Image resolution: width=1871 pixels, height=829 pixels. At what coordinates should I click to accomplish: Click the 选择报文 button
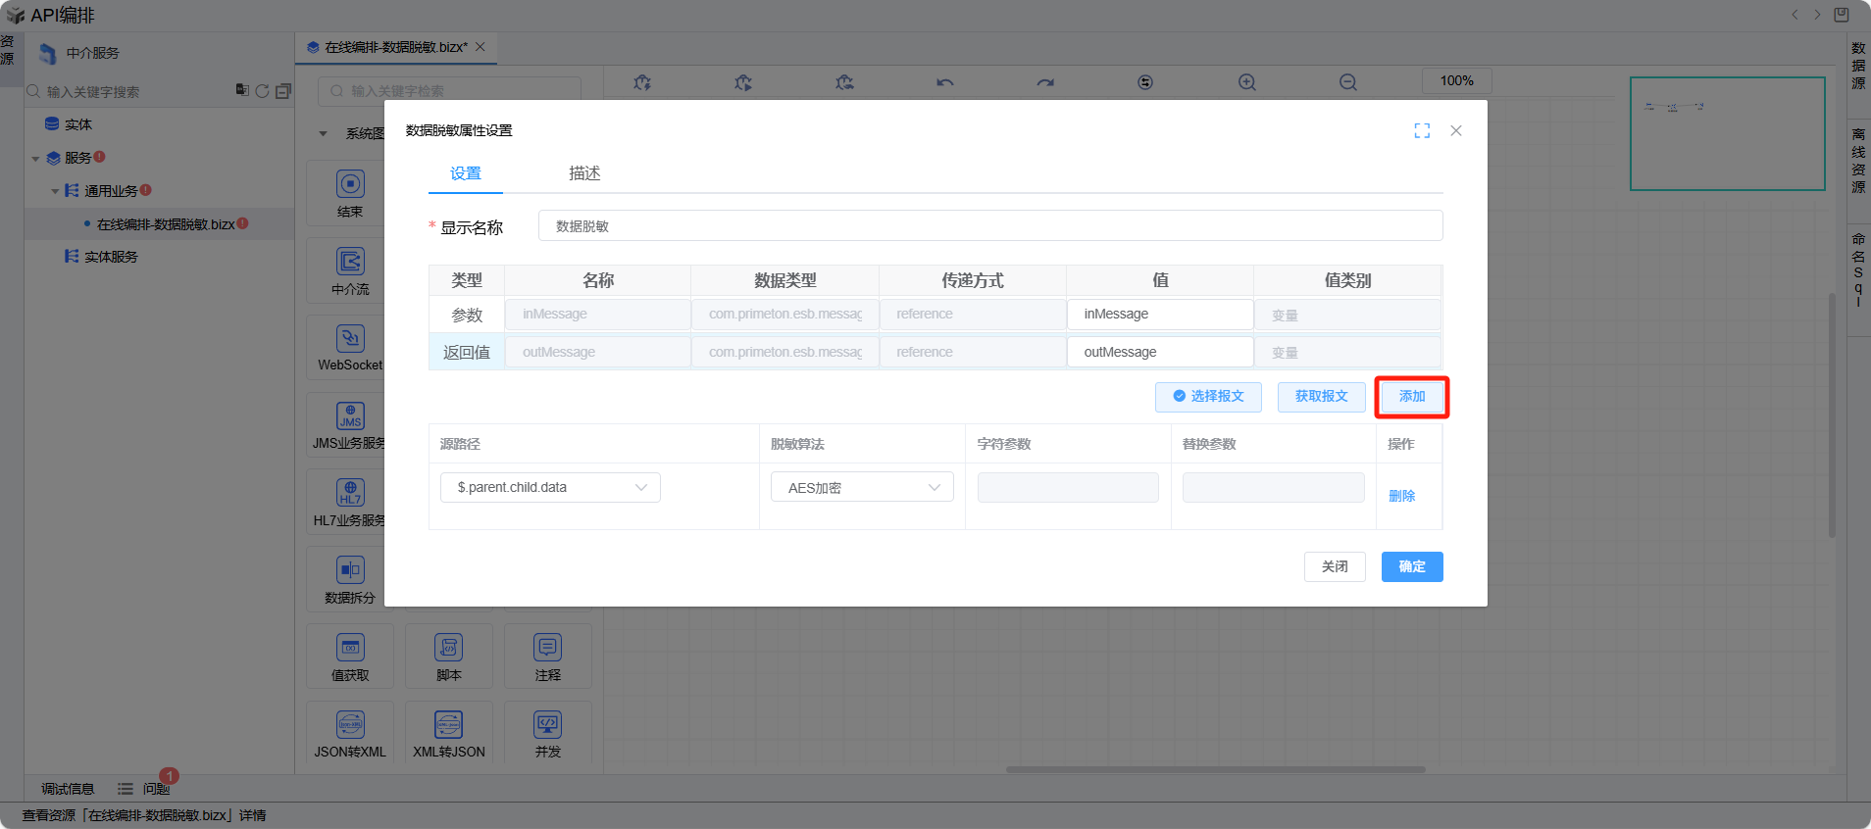1208,397
